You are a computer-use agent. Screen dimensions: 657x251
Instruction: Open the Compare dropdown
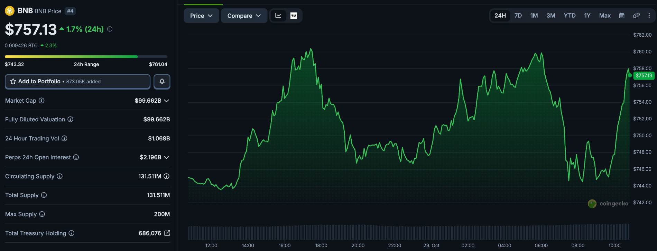click(244, 16)
